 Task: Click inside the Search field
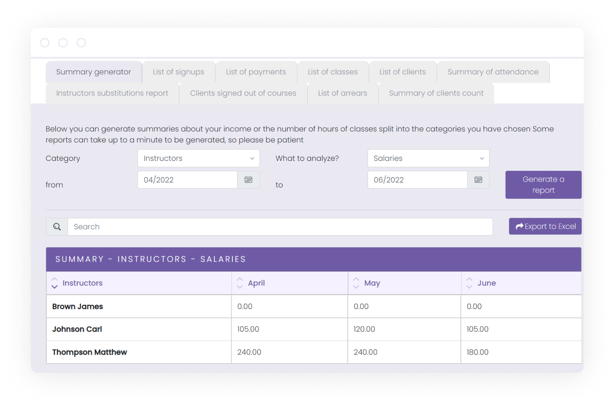[280, 226]
